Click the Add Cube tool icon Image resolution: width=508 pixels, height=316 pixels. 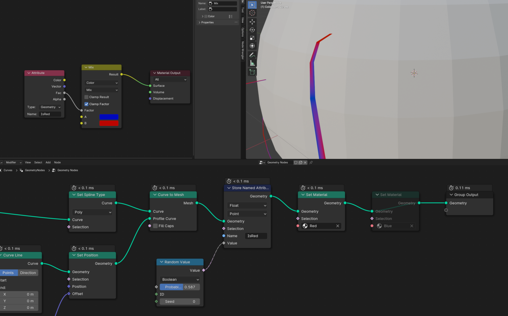(252, 72)
